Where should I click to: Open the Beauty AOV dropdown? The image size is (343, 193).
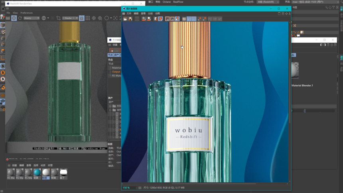pos(32,18)
